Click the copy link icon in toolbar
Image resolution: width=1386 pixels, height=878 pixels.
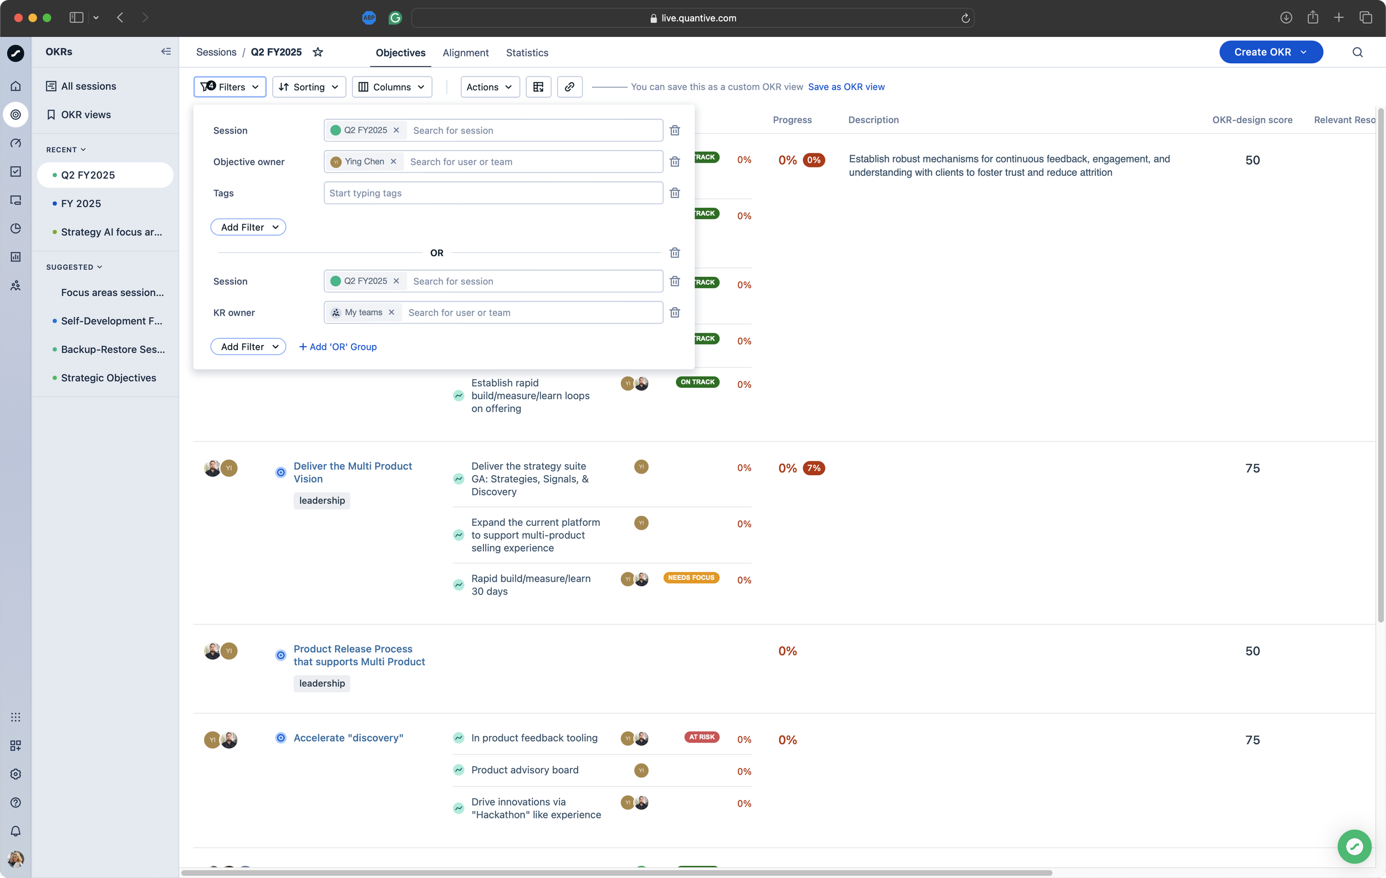pos(569,87)
